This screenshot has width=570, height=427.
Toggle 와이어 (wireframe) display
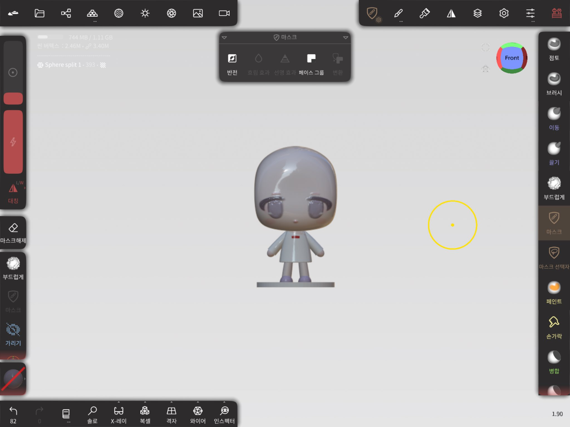click(198, 414)
